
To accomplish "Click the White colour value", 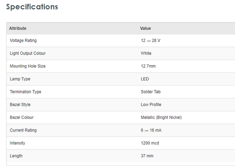I will tap(146, 53).
